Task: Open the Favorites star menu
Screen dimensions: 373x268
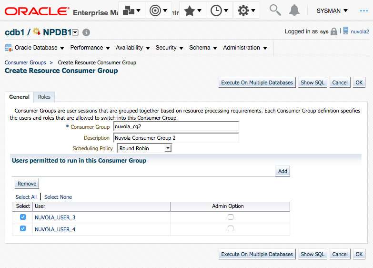Action: coord(192,10)
